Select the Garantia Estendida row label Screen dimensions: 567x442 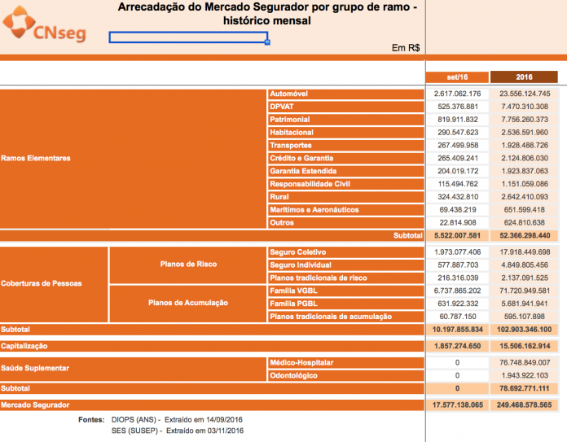301,171
